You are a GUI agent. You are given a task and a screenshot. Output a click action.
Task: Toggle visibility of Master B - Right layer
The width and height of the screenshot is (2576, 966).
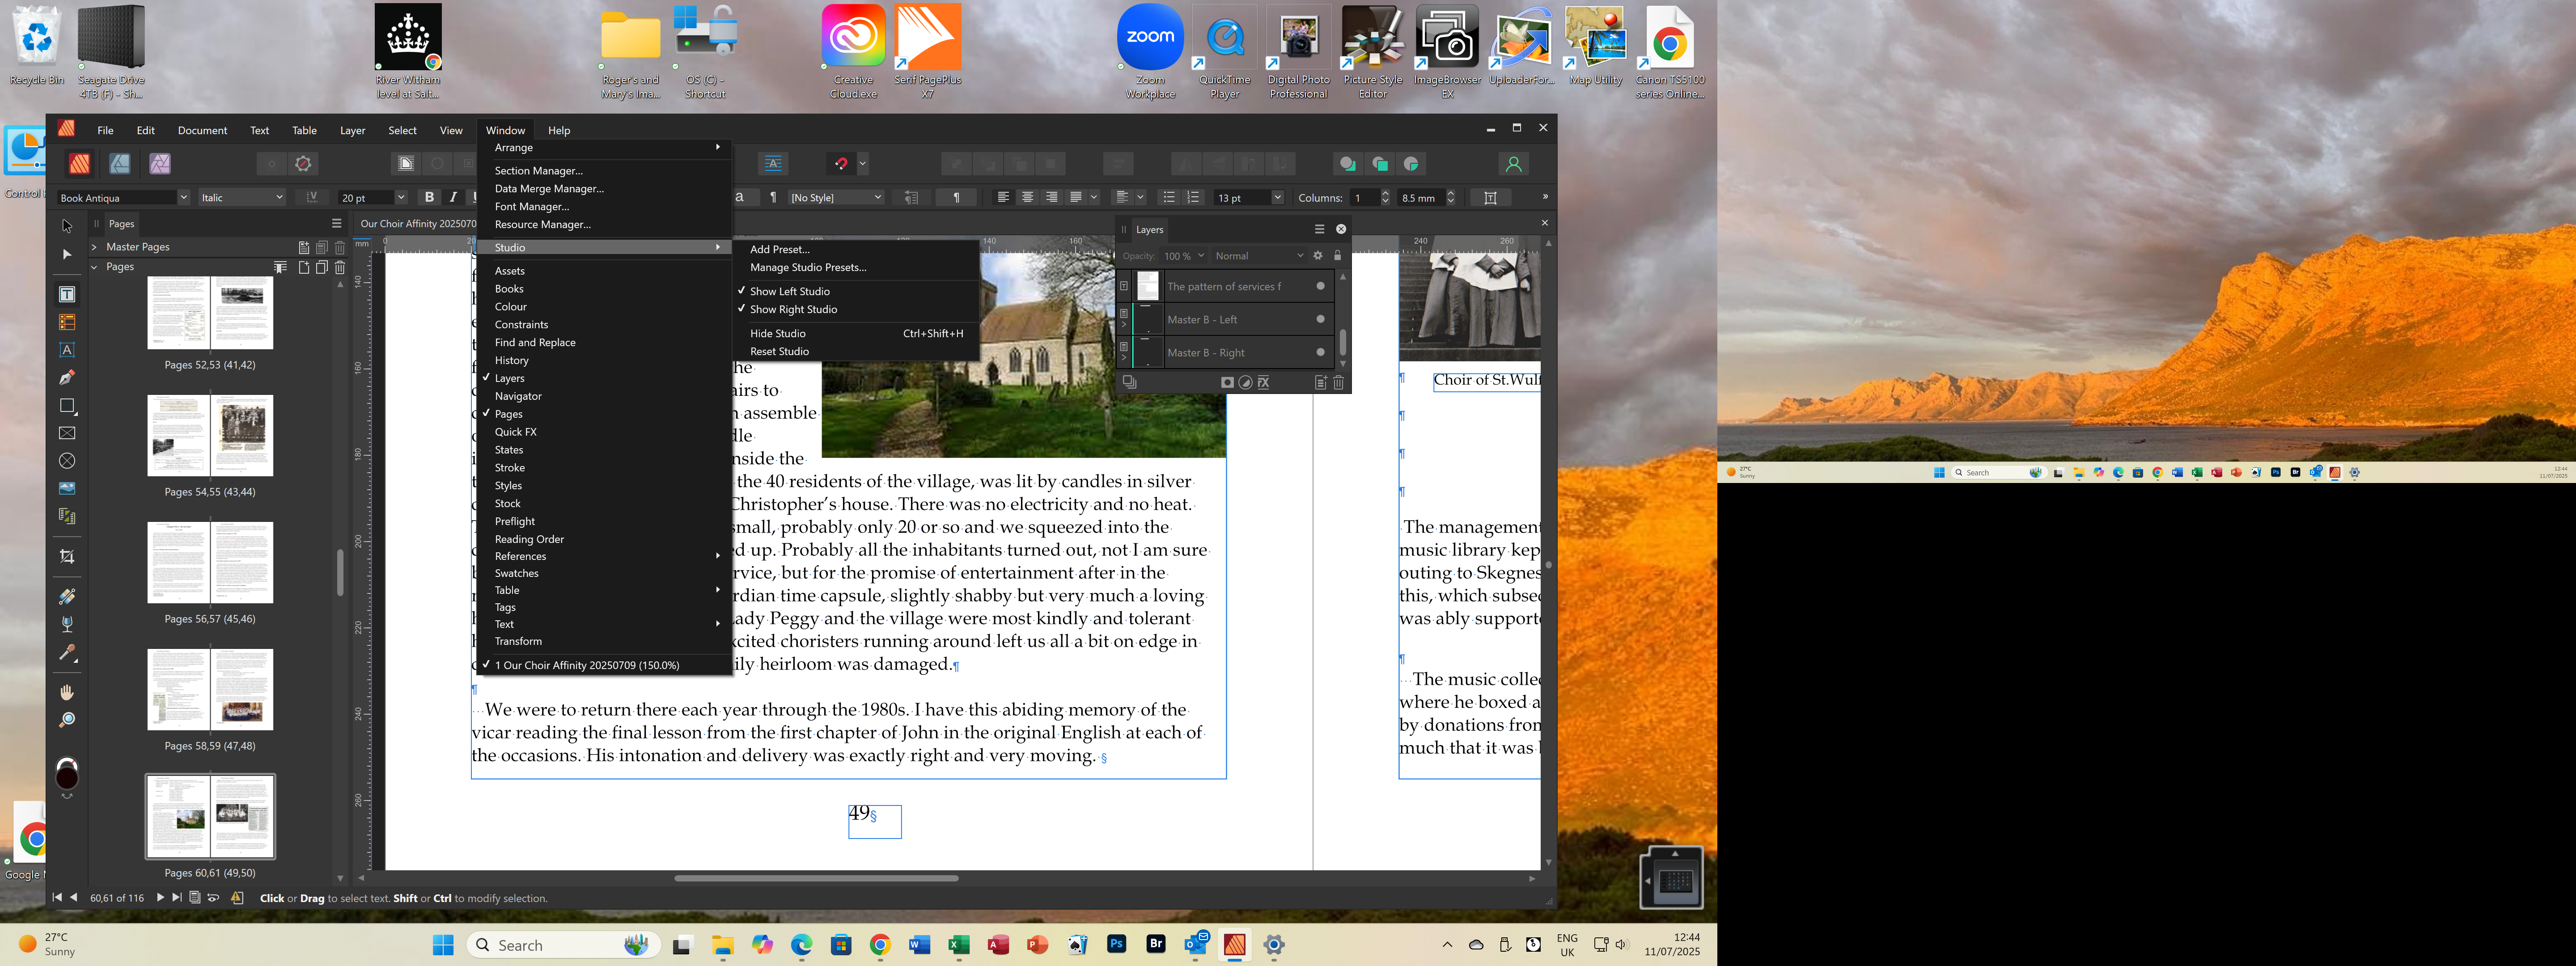coord(1320,352)
